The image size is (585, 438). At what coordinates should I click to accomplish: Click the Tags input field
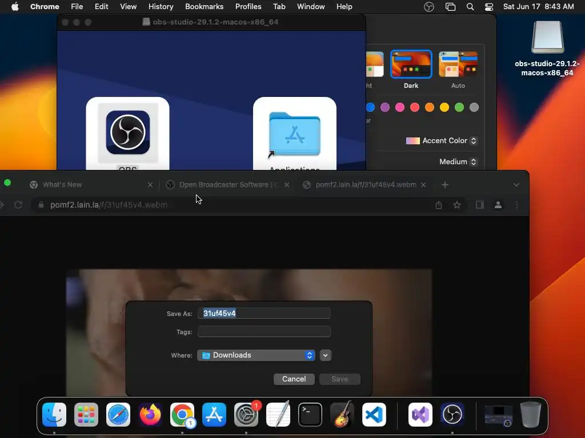[264, 331]
